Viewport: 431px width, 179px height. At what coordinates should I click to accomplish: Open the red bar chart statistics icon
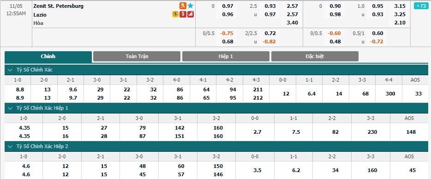tap(191, 14)
